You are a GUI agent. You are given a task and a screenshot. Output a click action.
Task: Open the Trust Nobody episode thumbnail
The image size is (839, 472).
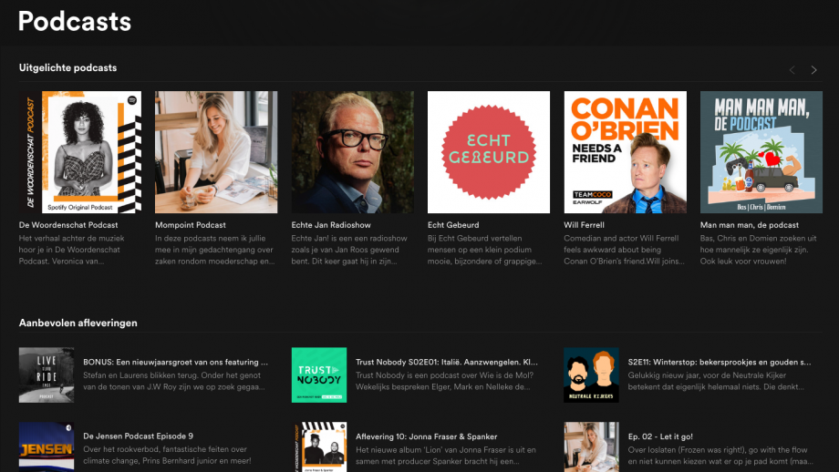click(x=319, y=375)
